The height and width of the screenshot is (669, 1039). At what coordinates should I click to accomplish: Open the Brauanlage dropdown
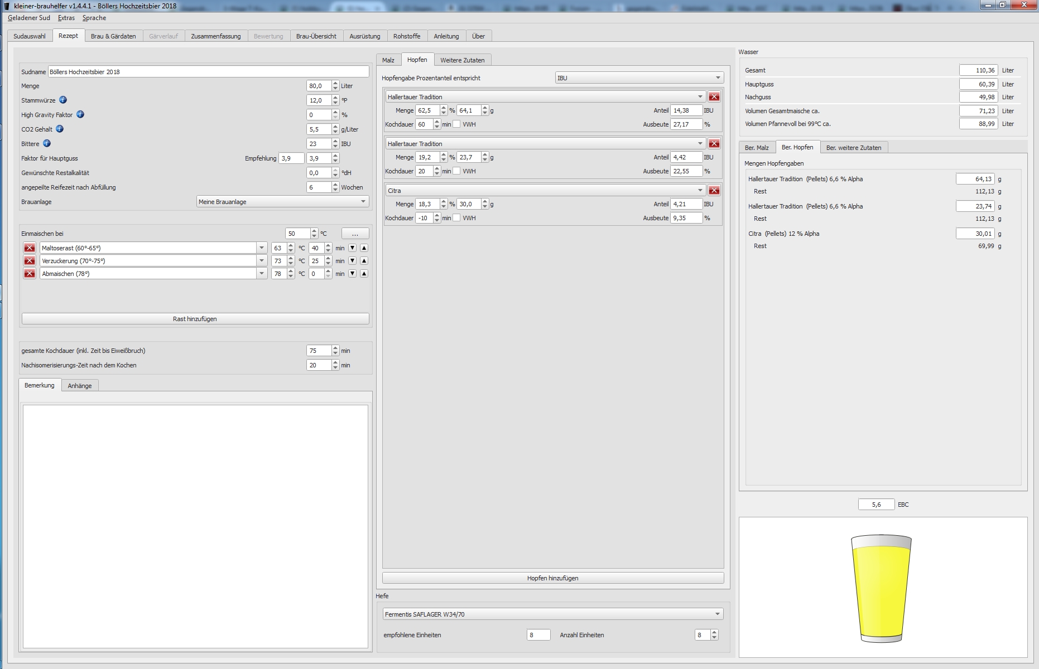coord(282,202)
